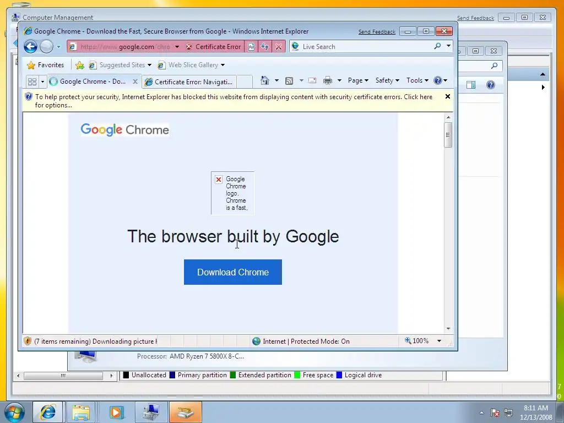Click the black Unallocated legend swatch
The width and height of the screenshot is (564, 423).
(x=126, y=375)
